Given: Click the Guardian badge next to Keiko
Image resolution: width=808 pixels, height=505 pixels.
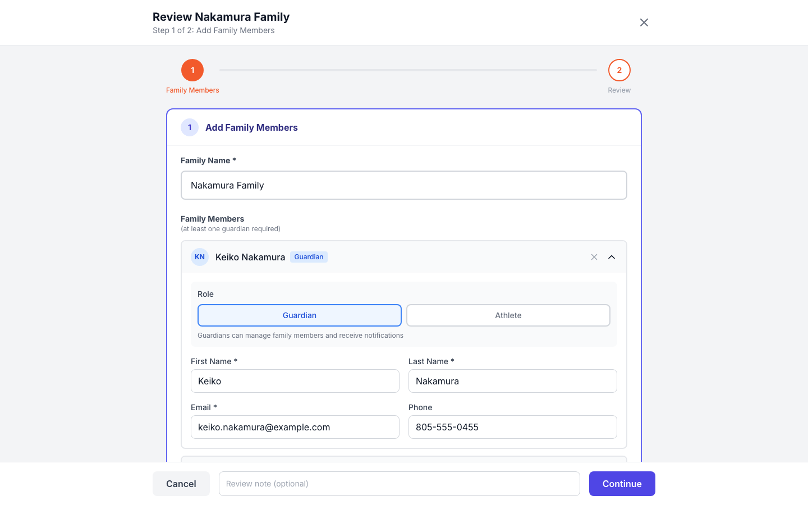Looking at the screenshot, I should pyautogui.click(x=309, y=257).
